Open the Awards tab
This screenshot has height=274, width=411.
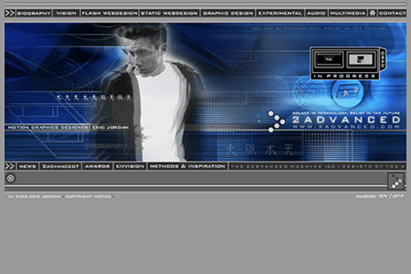coord(97,167)
